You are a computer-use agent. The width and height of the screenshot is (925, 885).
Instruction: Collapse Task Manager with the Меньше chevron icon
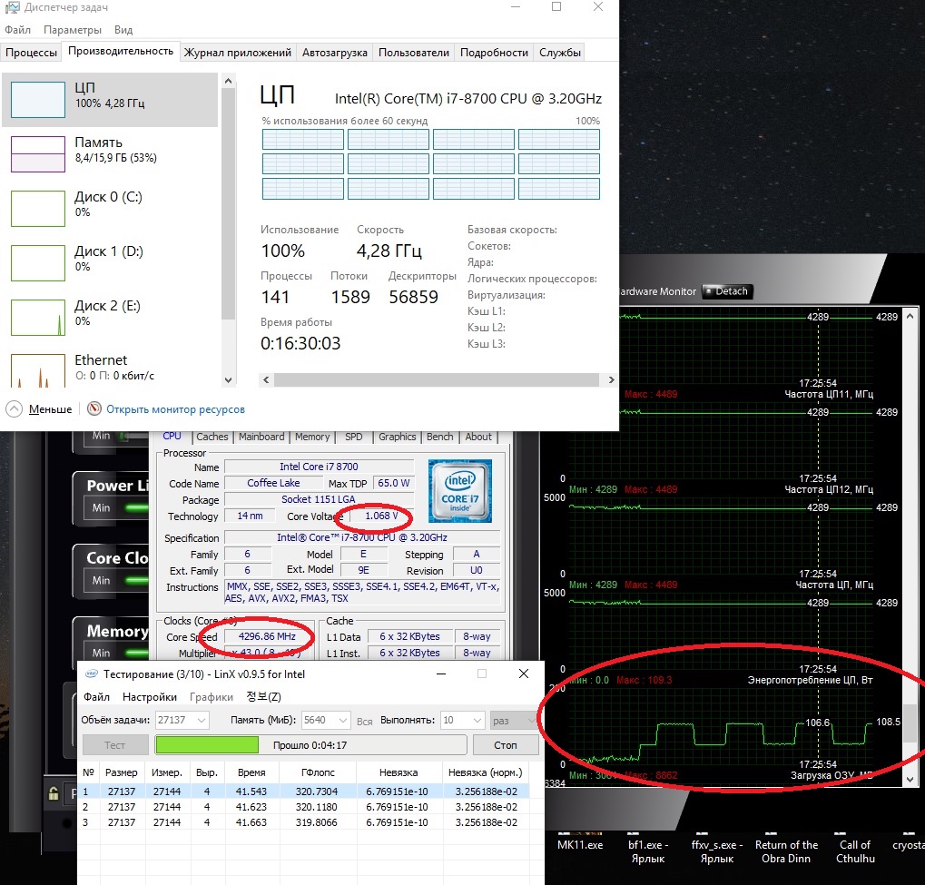coord(15,408)
